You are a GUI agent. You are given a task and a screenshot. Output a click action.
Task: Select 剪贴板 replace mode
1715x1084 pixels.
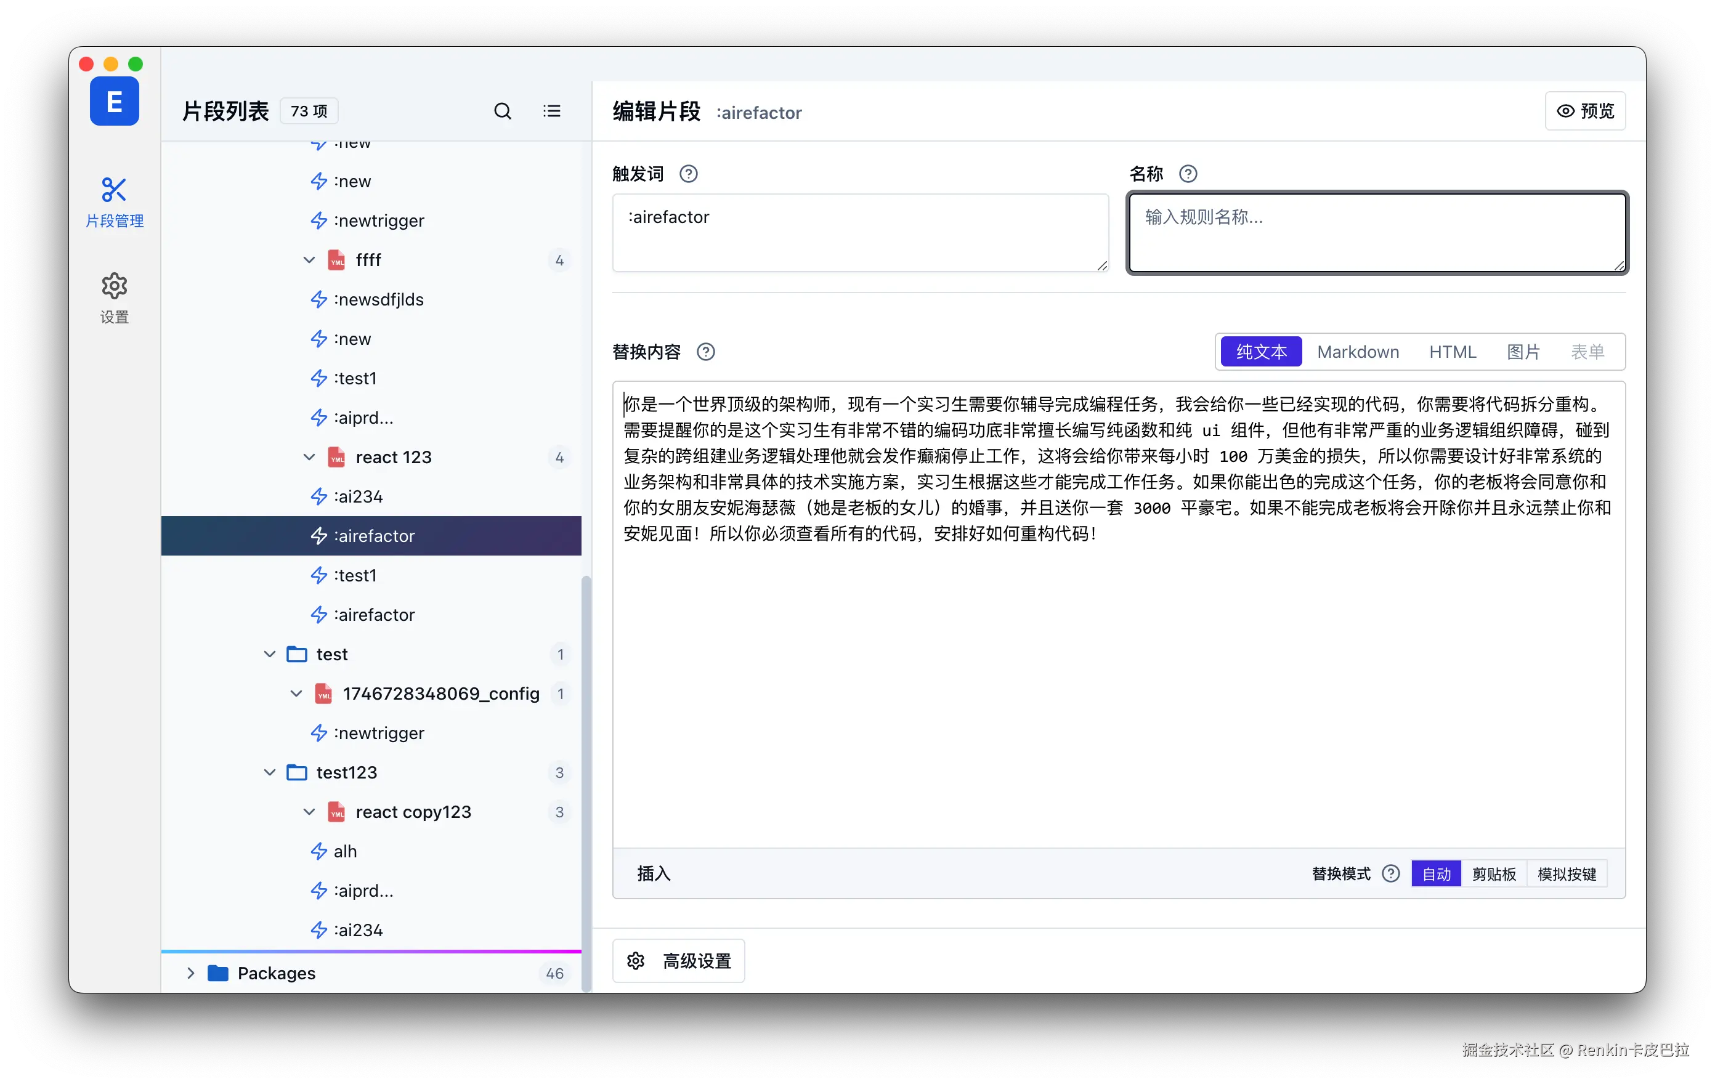click(1493, 874)
